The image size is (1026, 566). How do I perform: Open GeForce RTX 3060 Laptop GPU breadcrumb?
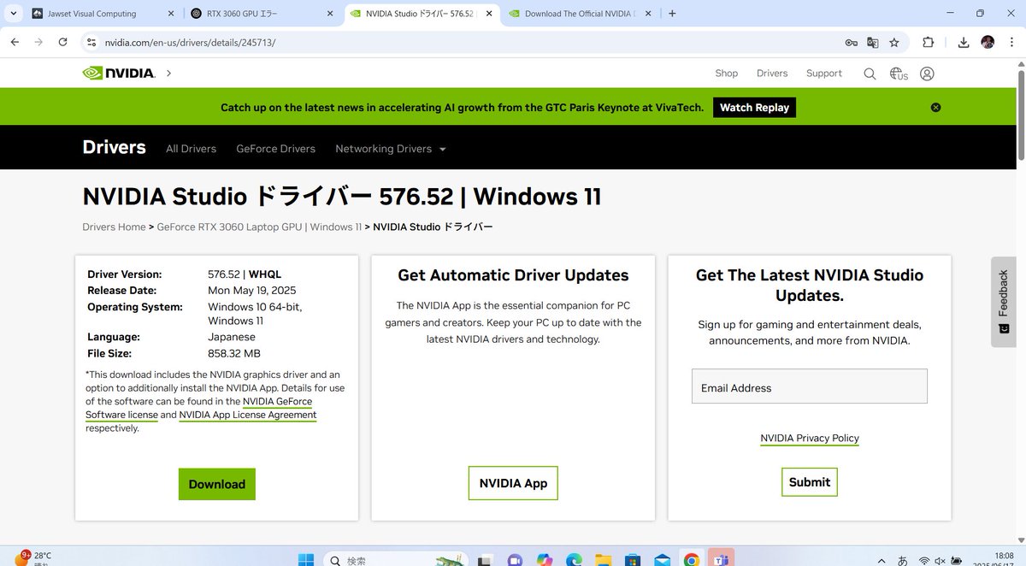pos(259,227)
